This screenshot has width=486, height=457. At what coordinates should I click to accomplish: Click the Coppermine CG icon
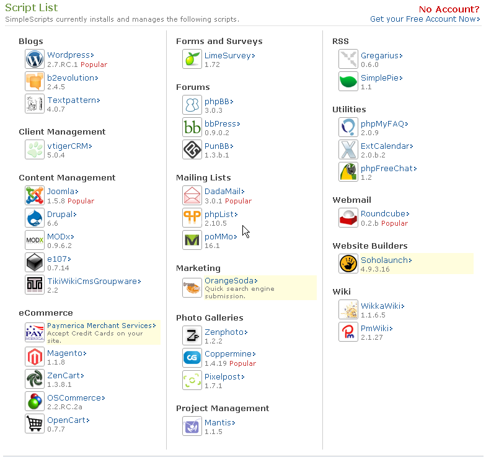[x=192, y=358]
